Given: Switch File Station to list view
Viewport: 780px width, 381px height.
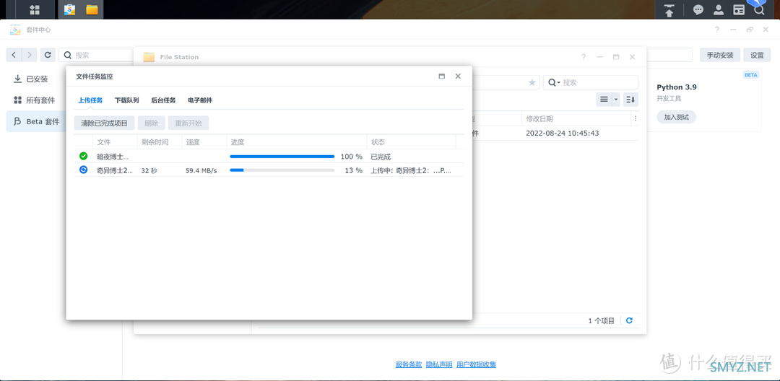Looking at the screenshot, I should [x=604, y=100].
